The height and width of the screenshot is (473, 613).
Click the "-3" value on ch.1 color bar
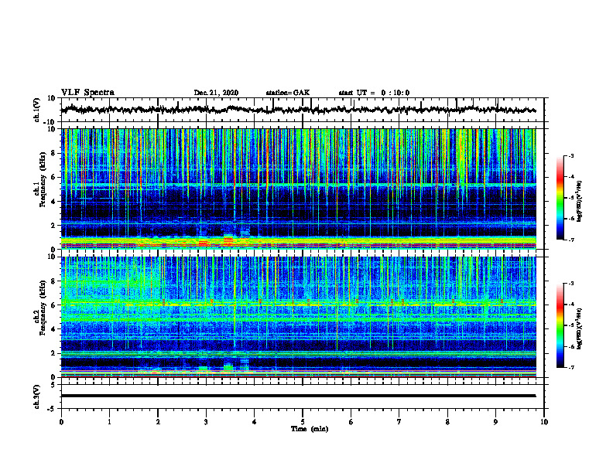571,155
